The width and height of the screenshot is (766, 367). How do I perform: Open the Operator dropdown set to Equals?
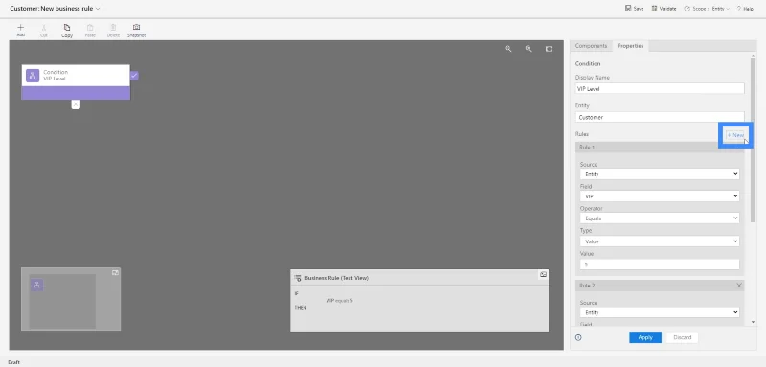[660, 218]
